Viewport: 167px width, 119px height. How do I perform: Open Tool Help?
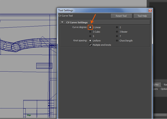point(142,16)
